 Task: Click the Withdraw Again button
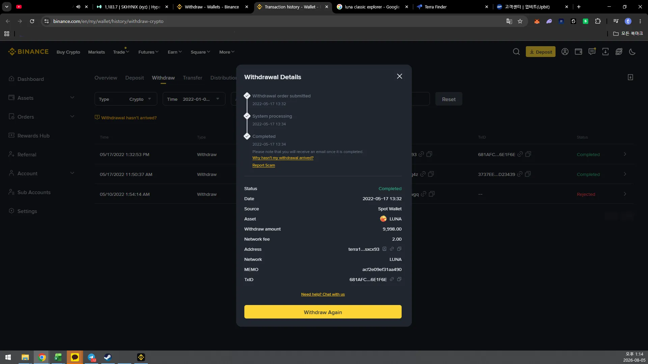[323, 312]
